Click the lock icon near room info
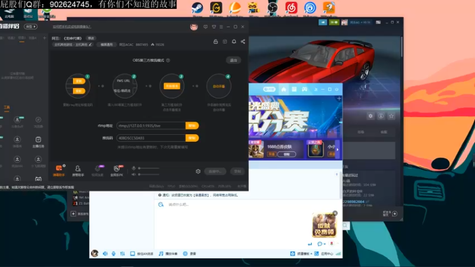The image size is (475, 267). [216, 42]
